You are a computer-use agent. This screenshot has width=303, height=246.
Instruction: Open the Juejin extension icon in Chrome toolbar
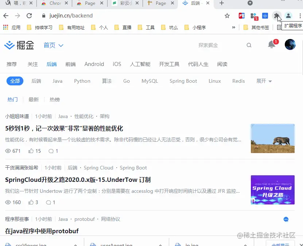pos(265,16)
